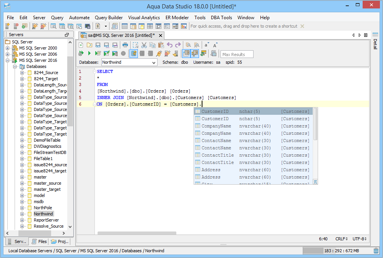Open the Detail side panel

[375, 41]
